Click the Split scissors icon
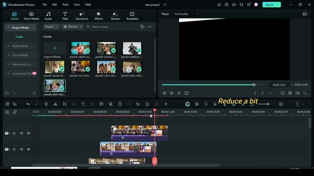Screen dimensions: 314x176 pyautogui.click(x=55, y=104)
